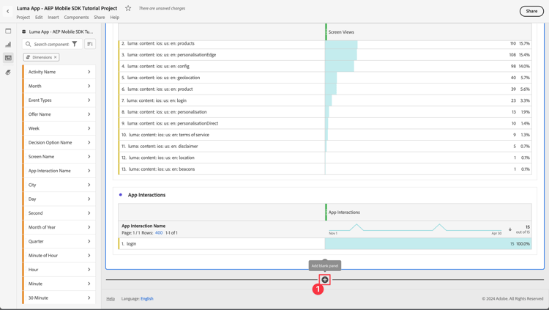Select the login row in App Interactions
The height and width of the screenshot is (310, 549).
(325, 244)
